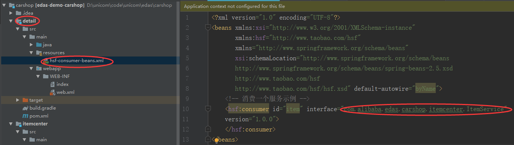Click the resources folder icon
This screenshot has width=514, height=145.
39,53
